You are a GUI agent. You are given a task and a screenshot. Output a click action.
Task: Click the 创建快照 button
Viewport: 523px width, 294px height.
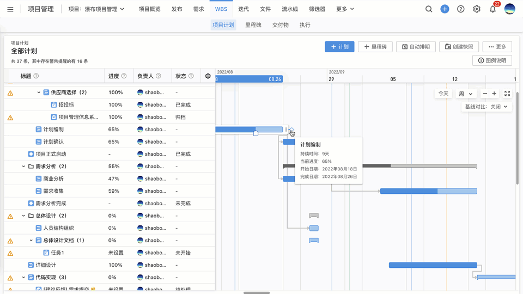(x=459, y=47)
